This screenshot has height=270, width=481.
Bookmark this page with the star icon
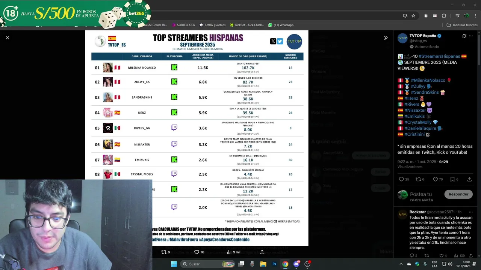click(413, 16)
